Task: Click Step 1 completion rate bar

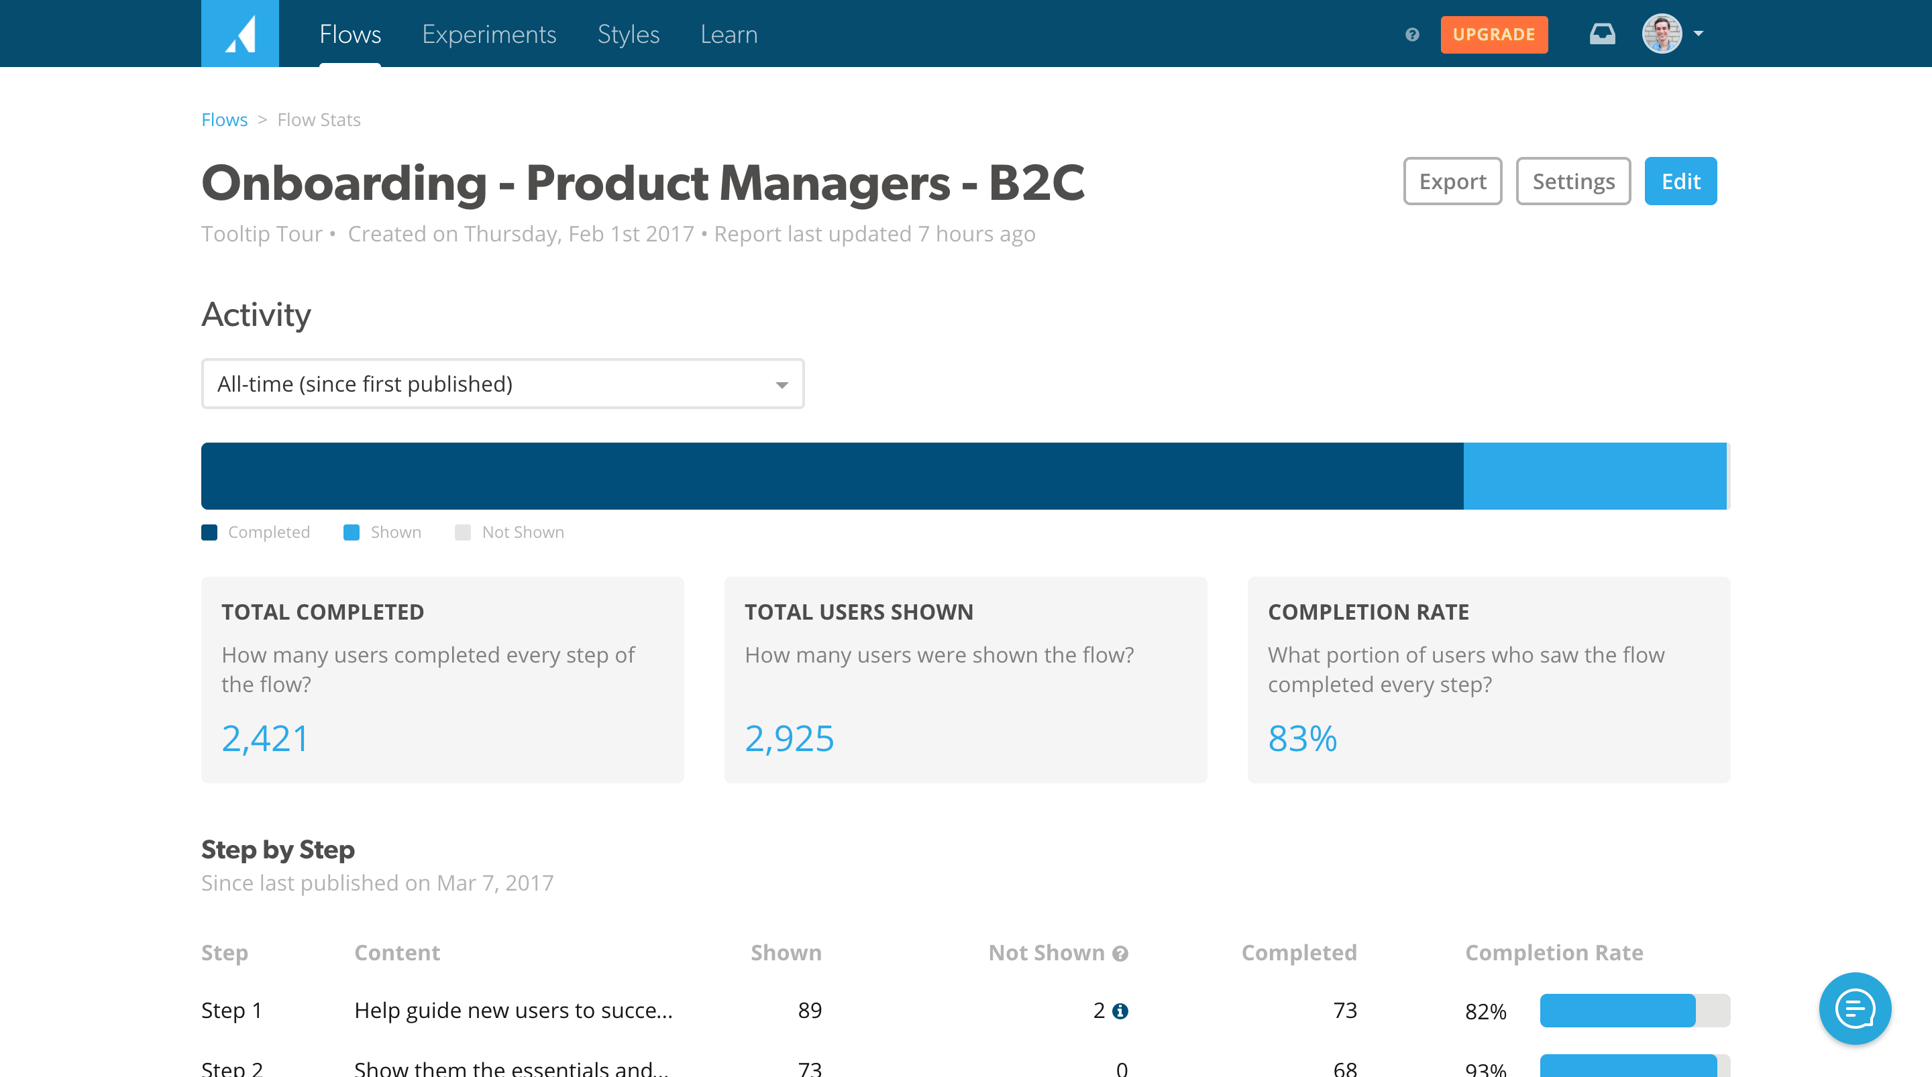Action: point(1634,1010)
